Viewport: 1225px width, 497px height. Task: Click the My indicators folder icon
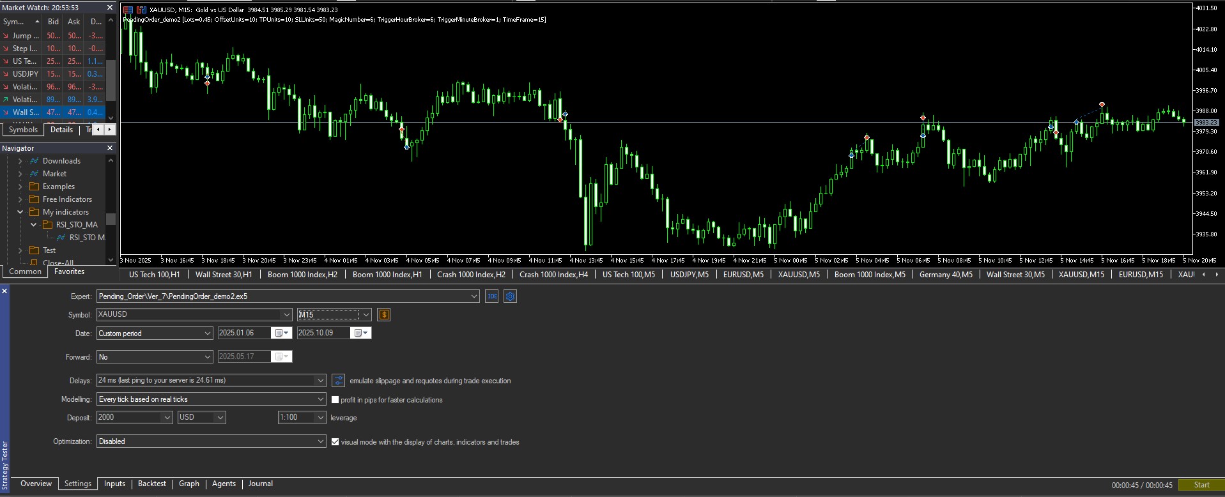(35, 212)
